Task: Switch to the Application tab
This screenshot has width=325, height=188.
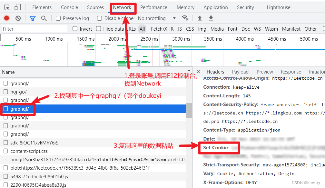Action: 215,7
